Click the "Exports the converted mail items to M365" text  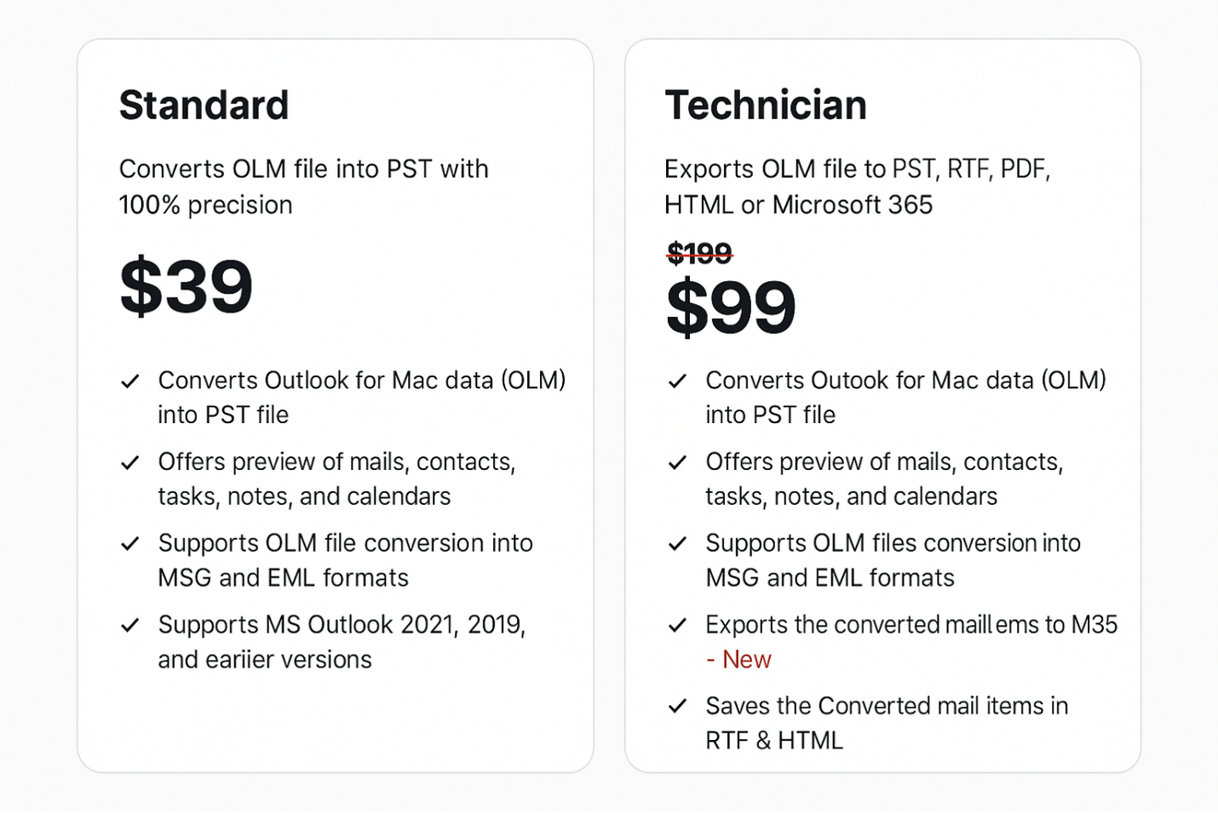pos(911,625)
